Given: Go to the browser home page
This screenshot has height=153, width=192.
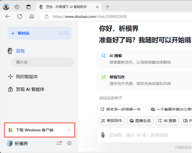Looking at the screenshot, I should [x=32, y=16].
